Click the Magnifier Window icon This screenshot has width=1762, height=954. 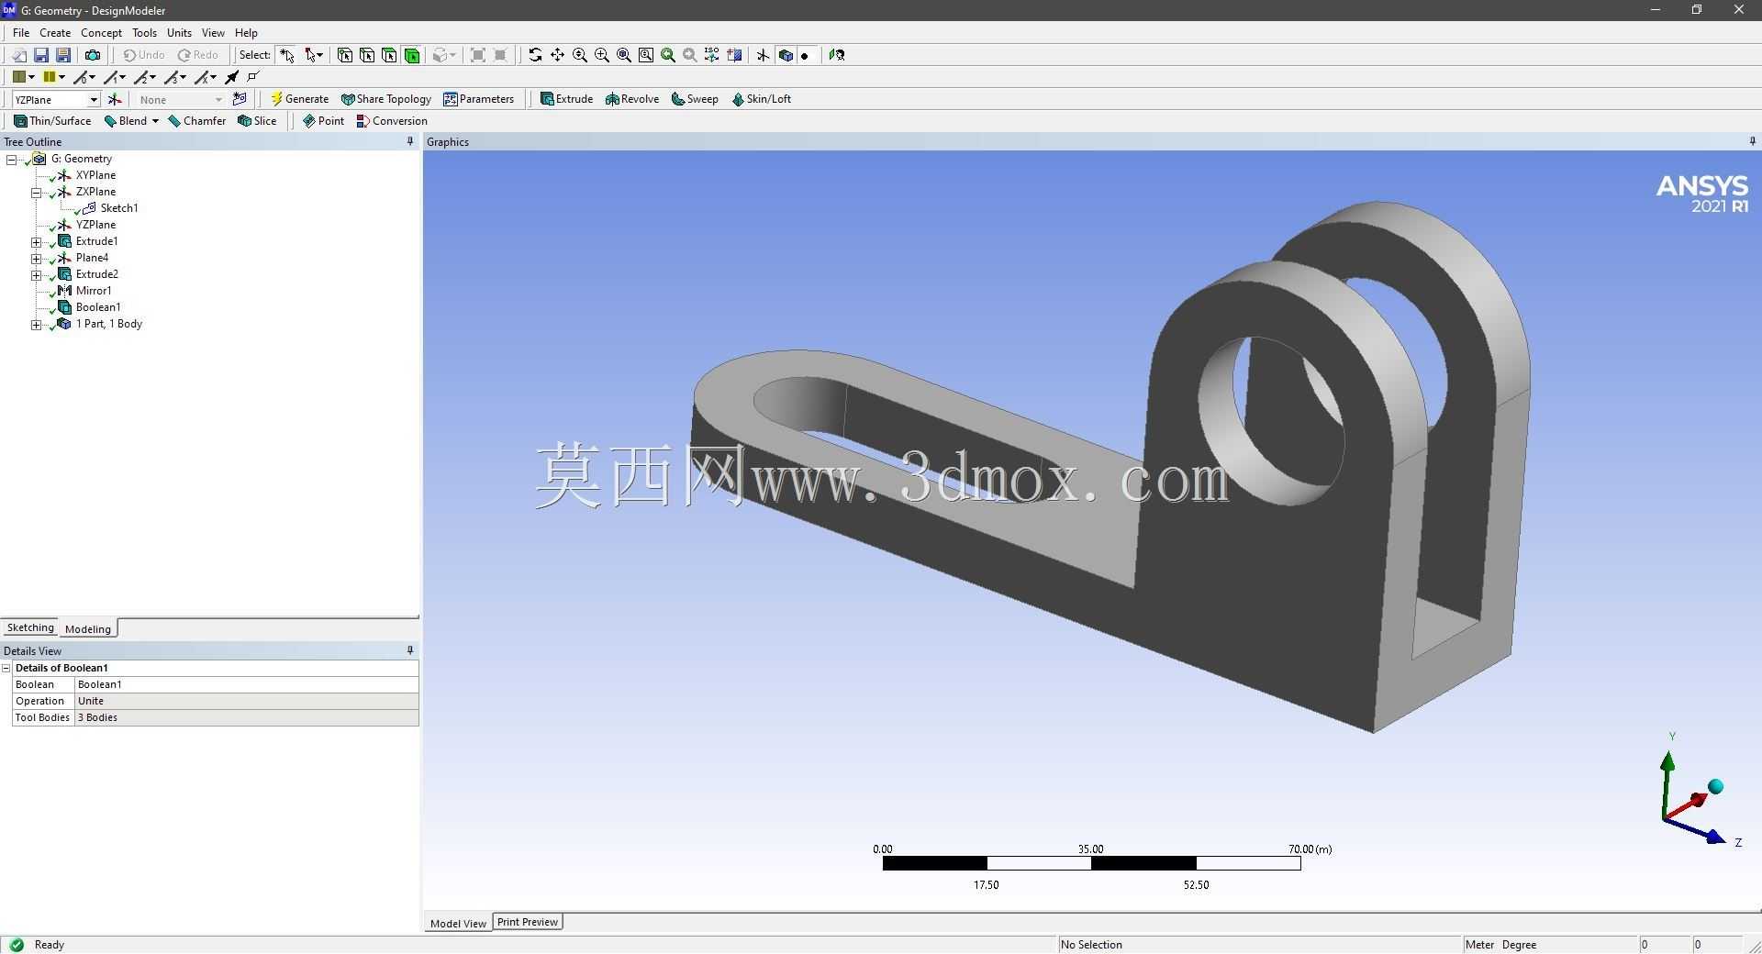(x=646, y=55)
